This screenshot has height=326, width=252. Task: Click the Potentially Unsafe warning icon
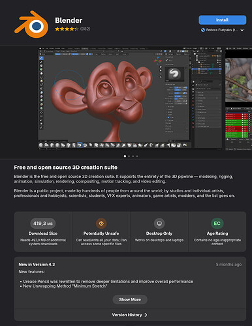[x=101, y=224]
